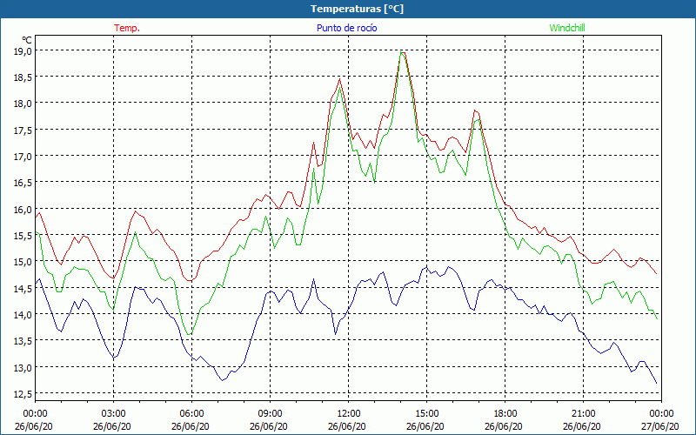Click the 15,5 y-axis value

(x=23, y=235)
